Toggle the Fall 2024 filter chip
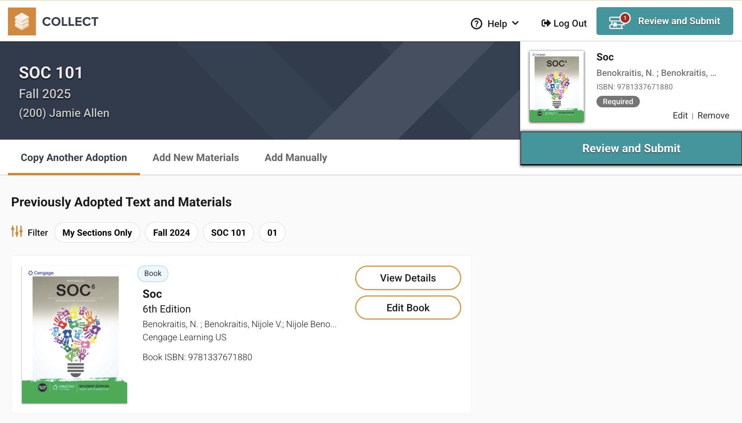This screenshot has width=742, height=423. (x=171, y=233)
